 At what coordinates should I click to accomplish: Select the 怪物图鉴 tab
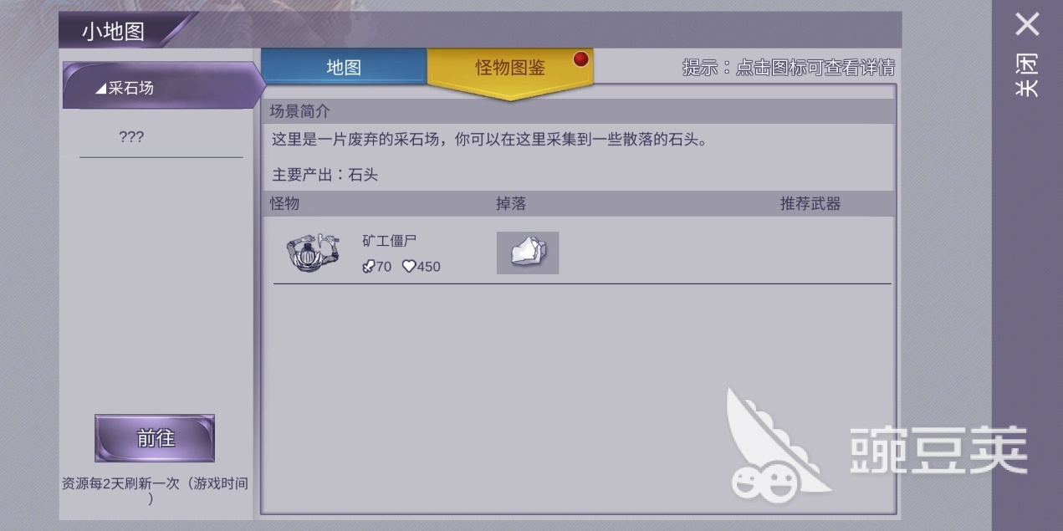click(510, 69)
